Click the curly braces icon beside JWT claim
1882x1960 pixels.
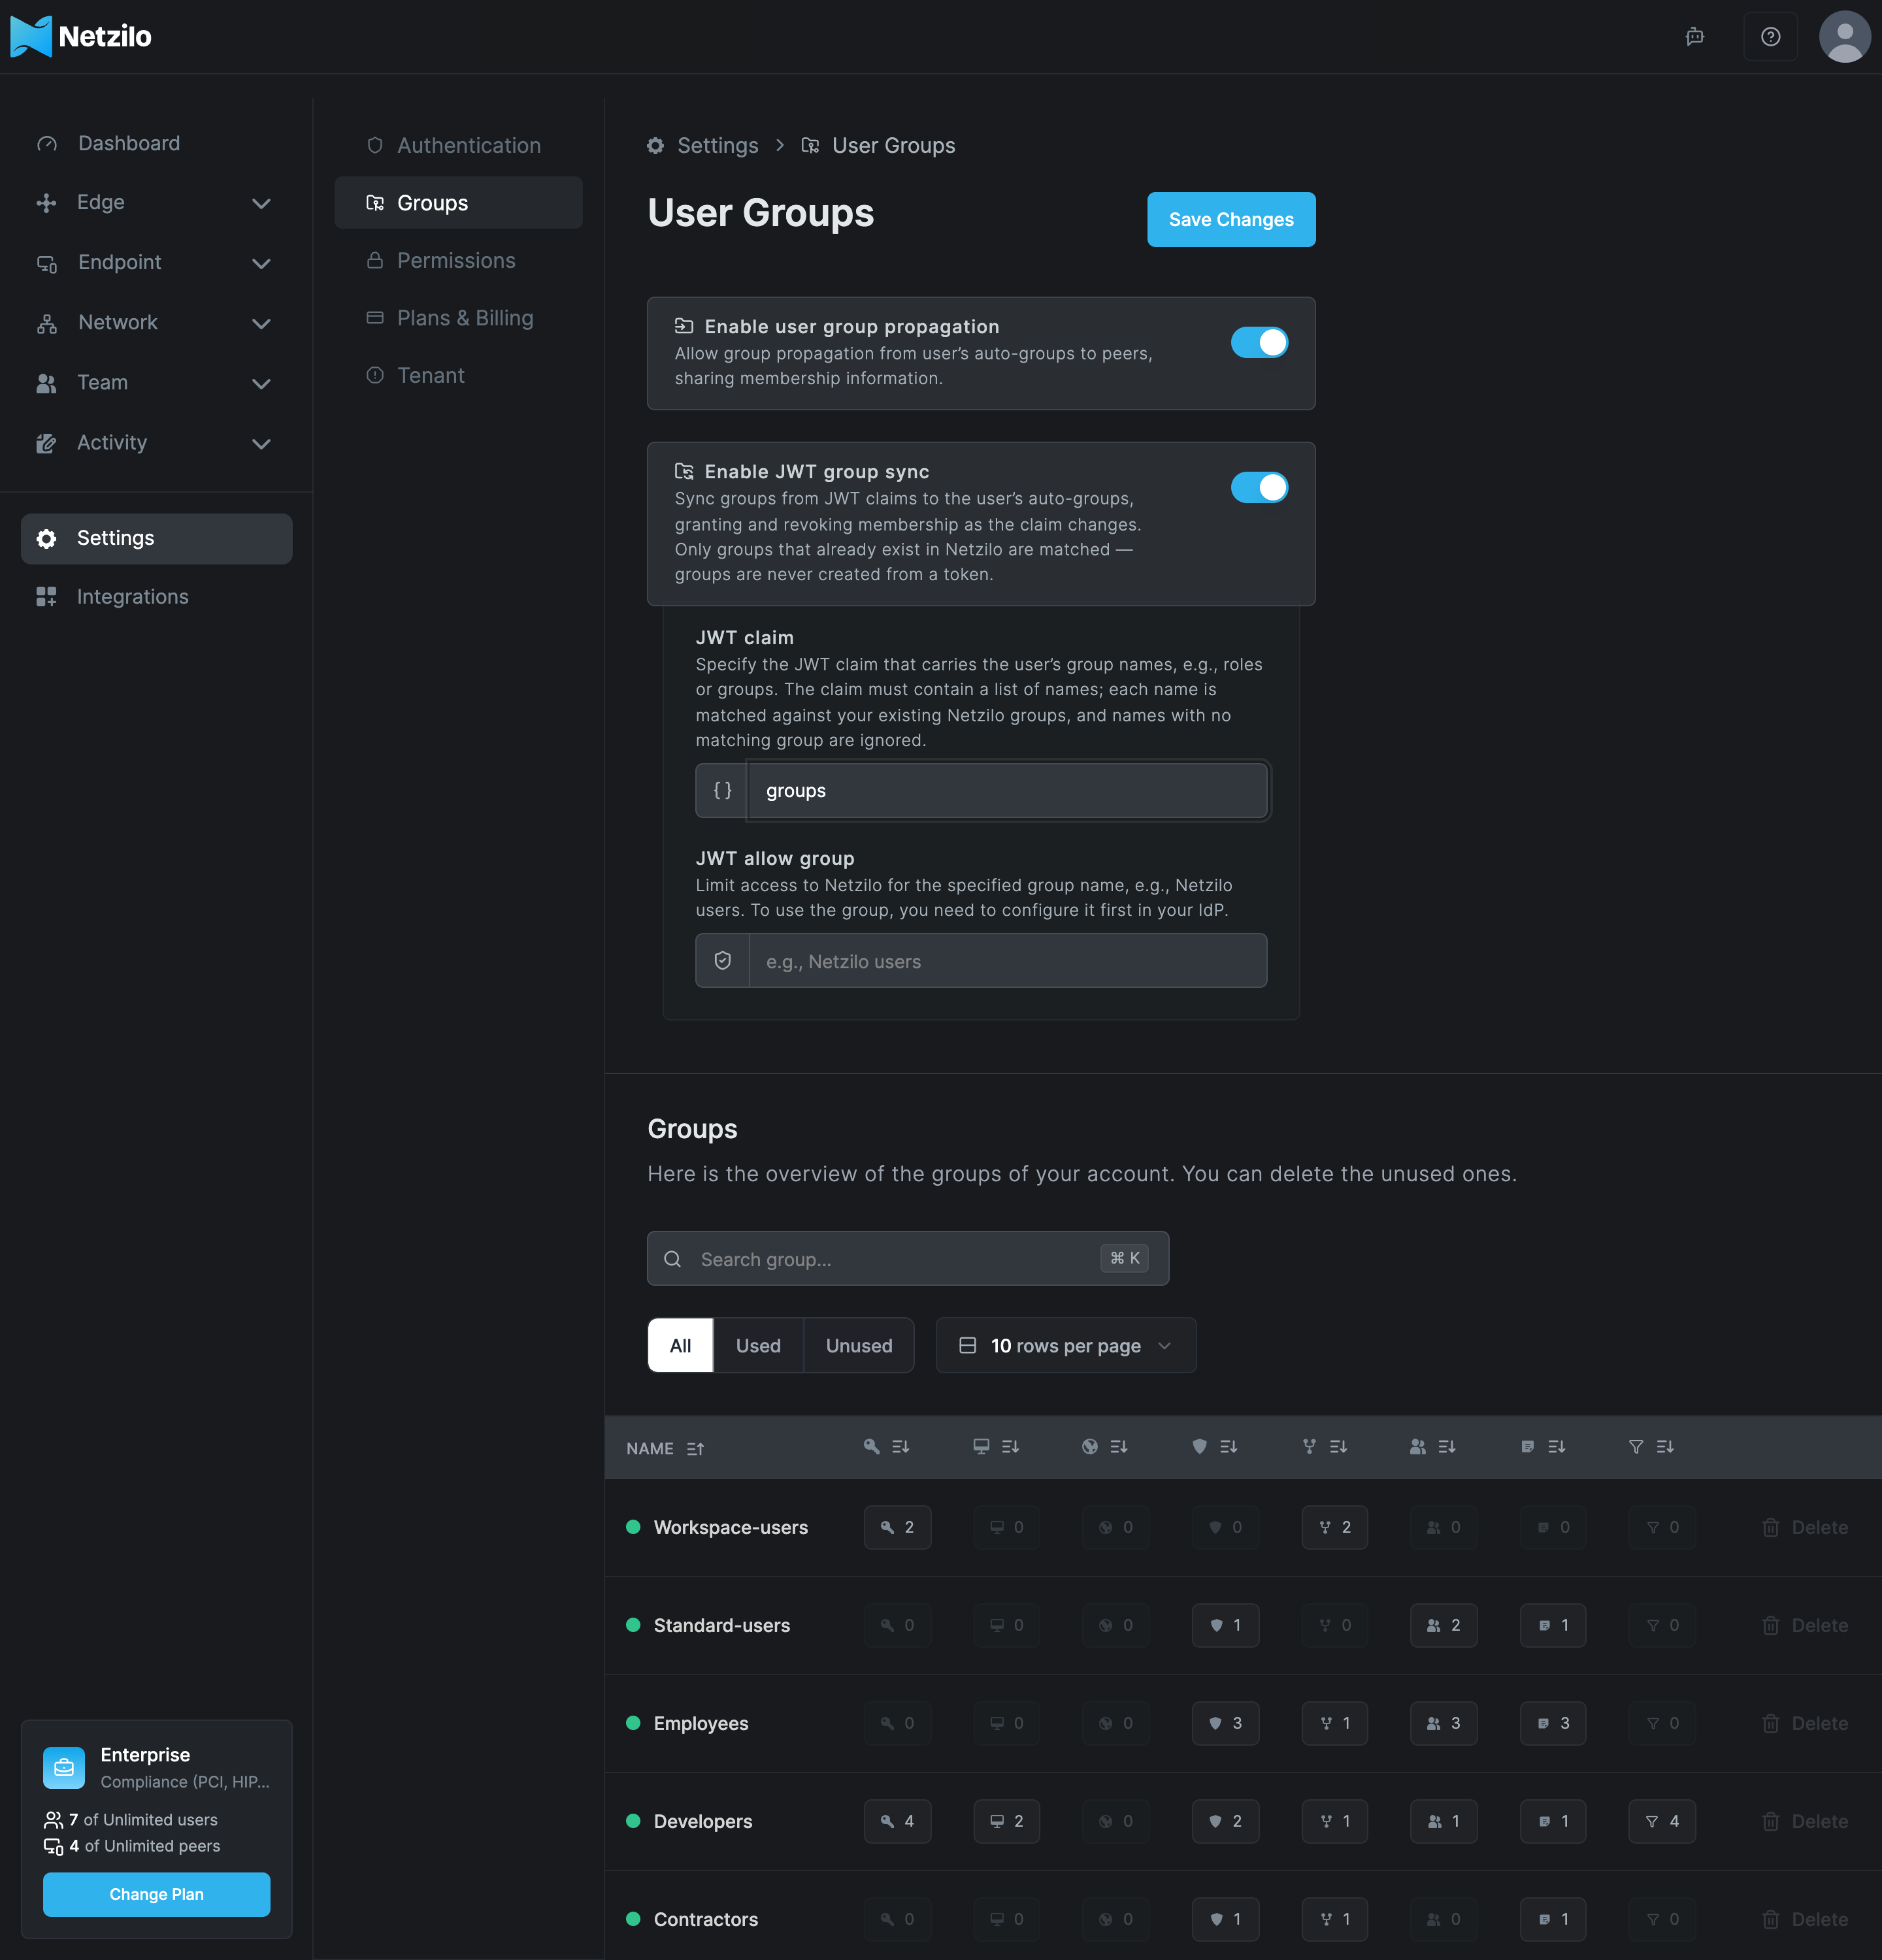click(x=722, y=790)
